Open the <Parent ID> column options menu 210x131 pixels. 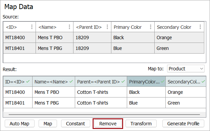[107, 27]
